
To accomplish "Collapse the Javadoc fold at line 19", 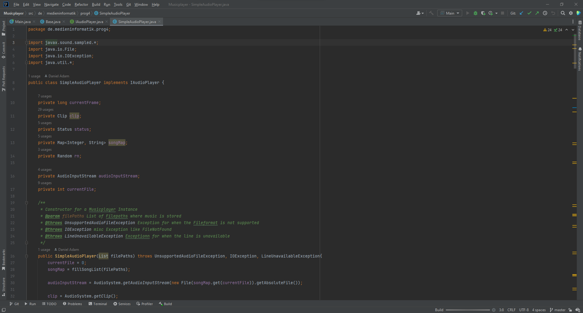I will [x=26, y=203].
